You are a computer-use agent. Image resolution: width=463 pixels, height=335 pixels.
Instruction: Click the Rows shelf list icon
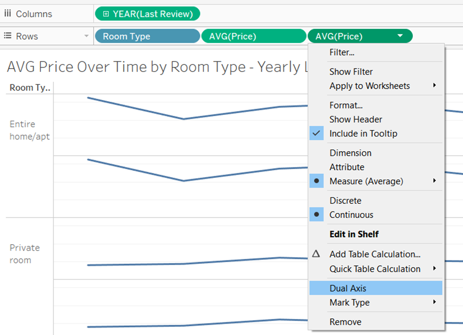pyautogui.click(x=8, y=36)
